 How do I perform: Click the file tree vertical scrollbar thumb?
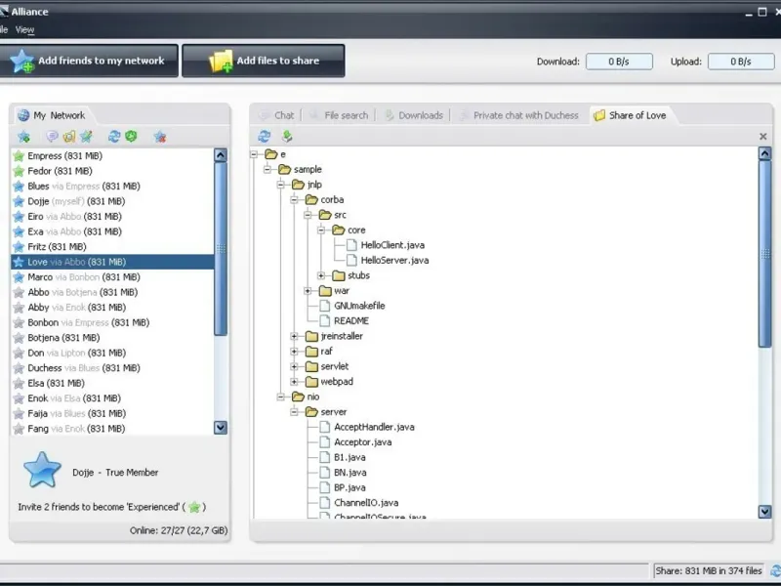click(x=764, y=254)
